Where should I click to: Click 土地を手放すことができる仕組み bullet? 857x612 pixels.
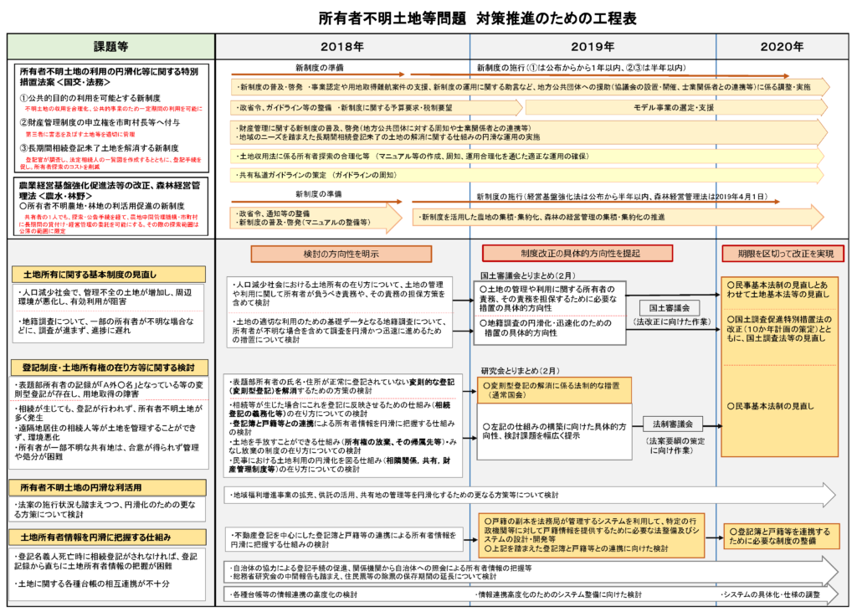(x=342, y=445)
